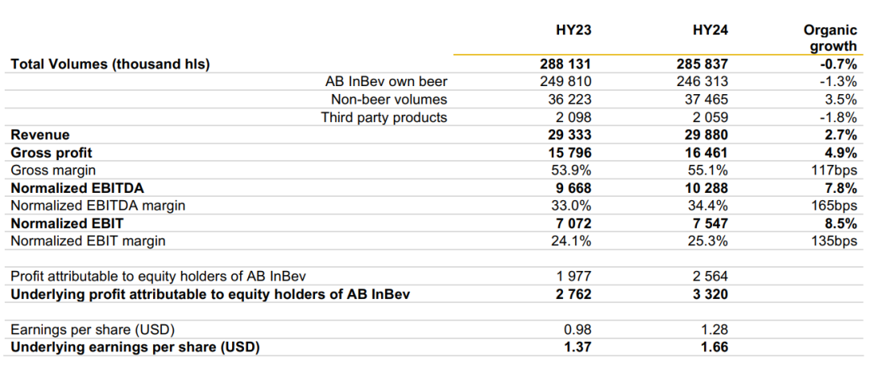Screen dimensions: 870x369
Task: Click underlying profit value 3 320
Action: (x=709, y=294)
